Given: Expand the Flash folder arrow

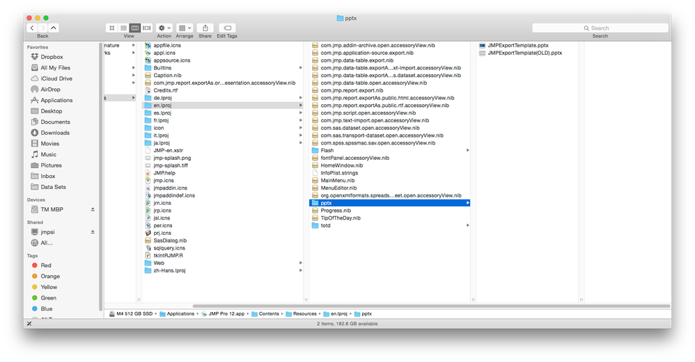Looking at the screenshot, I should click(x=467, y=150).
